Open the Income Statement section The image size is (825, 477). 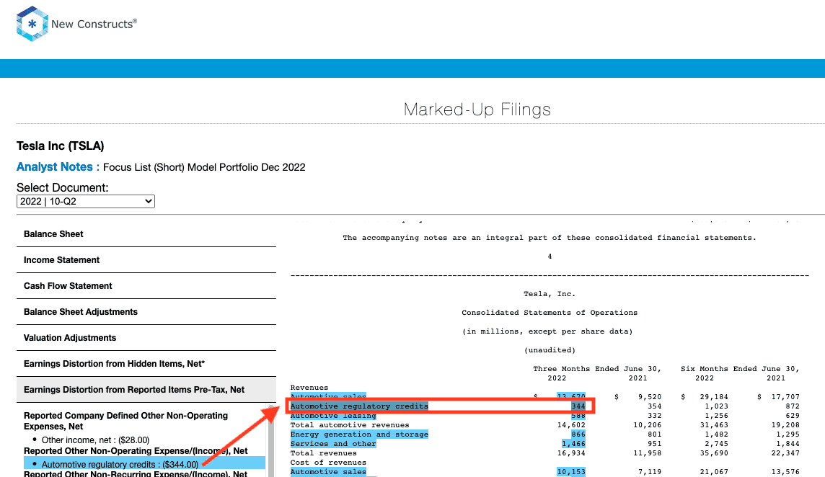pos(146,260)
